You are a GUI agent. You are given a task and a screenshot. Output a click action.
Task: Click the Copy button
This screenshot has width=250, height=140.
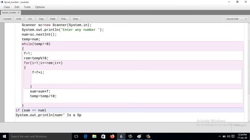coord(41,19)
